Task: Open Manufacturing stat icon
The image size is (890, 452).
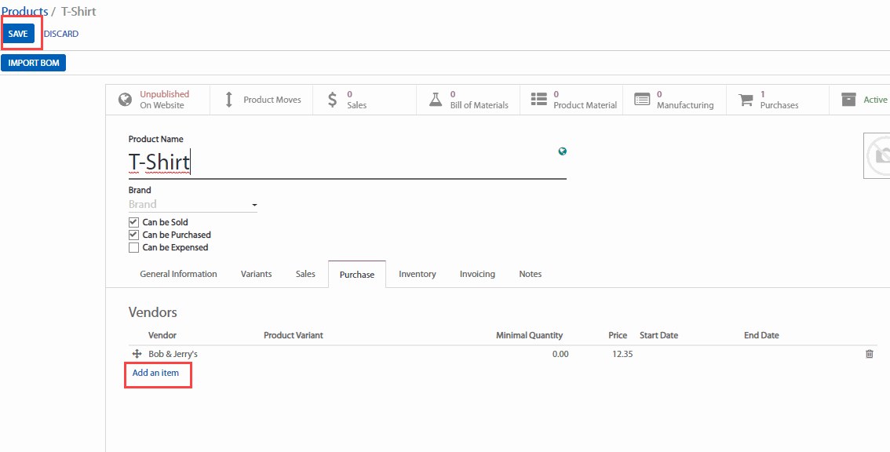Action: pos(642,100)
